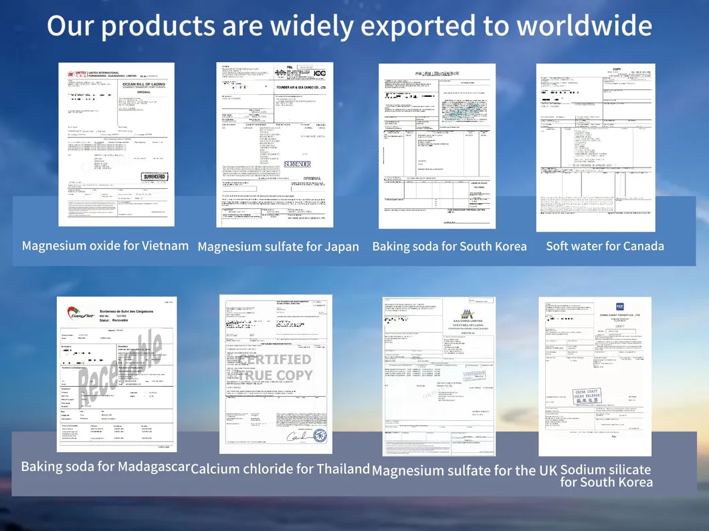This screenshot has height=531, width=709.
Task: Open the Soft water for Canada document
Action: pyautogui.click(x=595, y=148)
